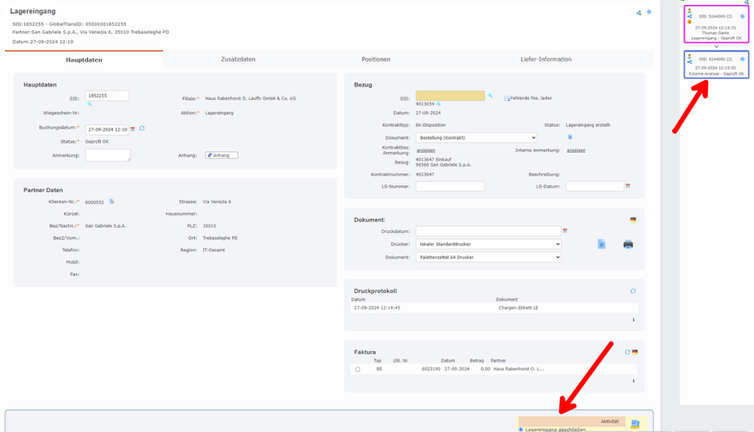Viewport: 754px width, 432px height.
Task: Switch to the Hauptdaten tab
Action: (x=83, y=60)
